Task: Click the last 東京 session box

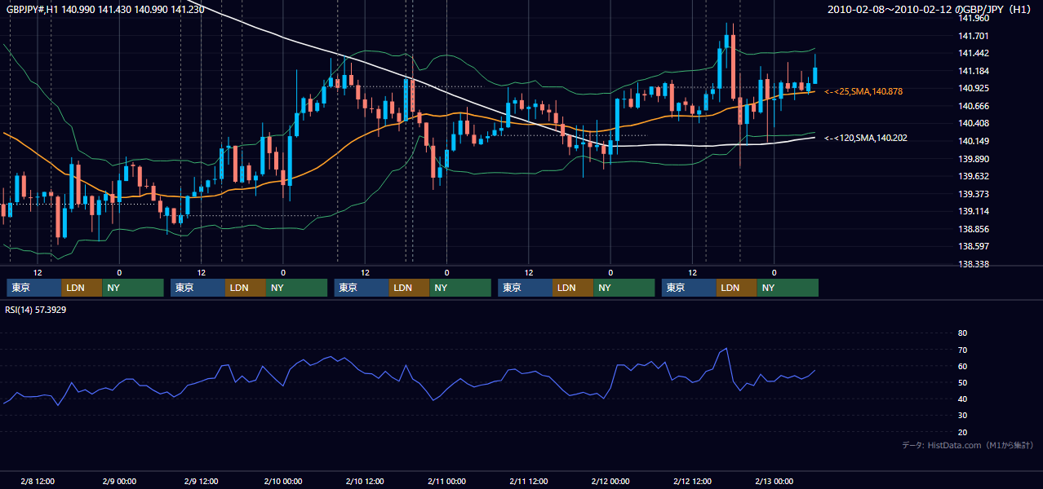Action: pos(690,288)
